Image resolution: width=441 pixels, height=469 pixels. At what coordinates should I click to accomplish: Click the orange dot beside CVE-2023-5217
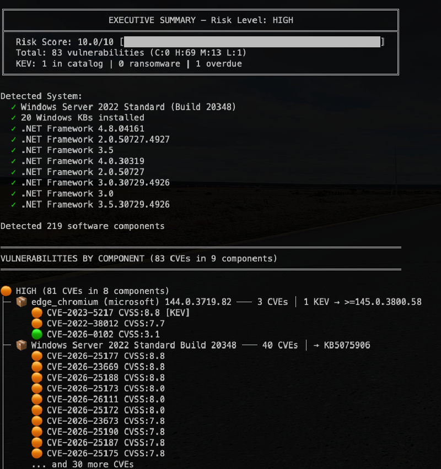tap(37, 313)
